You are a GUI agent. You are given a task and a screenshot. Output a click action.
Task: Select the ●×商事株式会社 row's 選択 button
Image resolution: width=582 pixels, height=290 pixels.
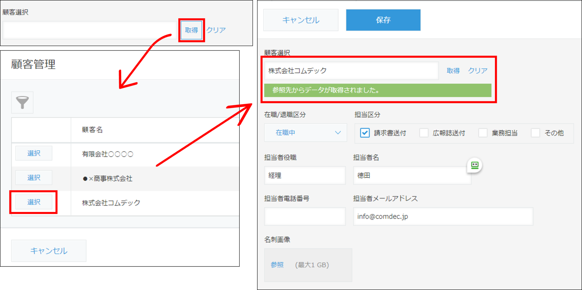34,177
